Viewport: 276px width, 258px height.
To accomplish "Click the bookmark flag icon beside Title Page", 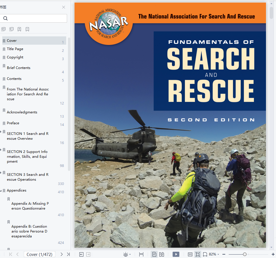I will 4,49.
